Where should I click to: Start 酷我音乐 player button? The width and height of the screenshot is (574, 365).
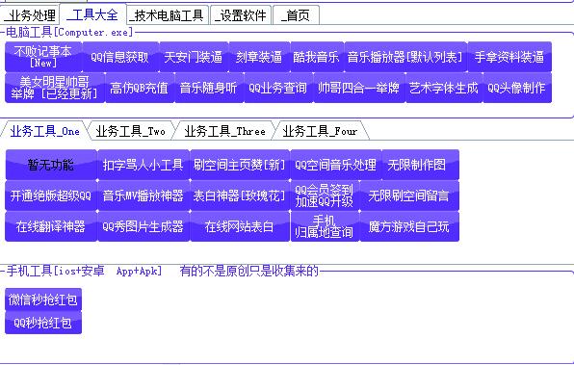pyautogui.click(x=317, y=57)
